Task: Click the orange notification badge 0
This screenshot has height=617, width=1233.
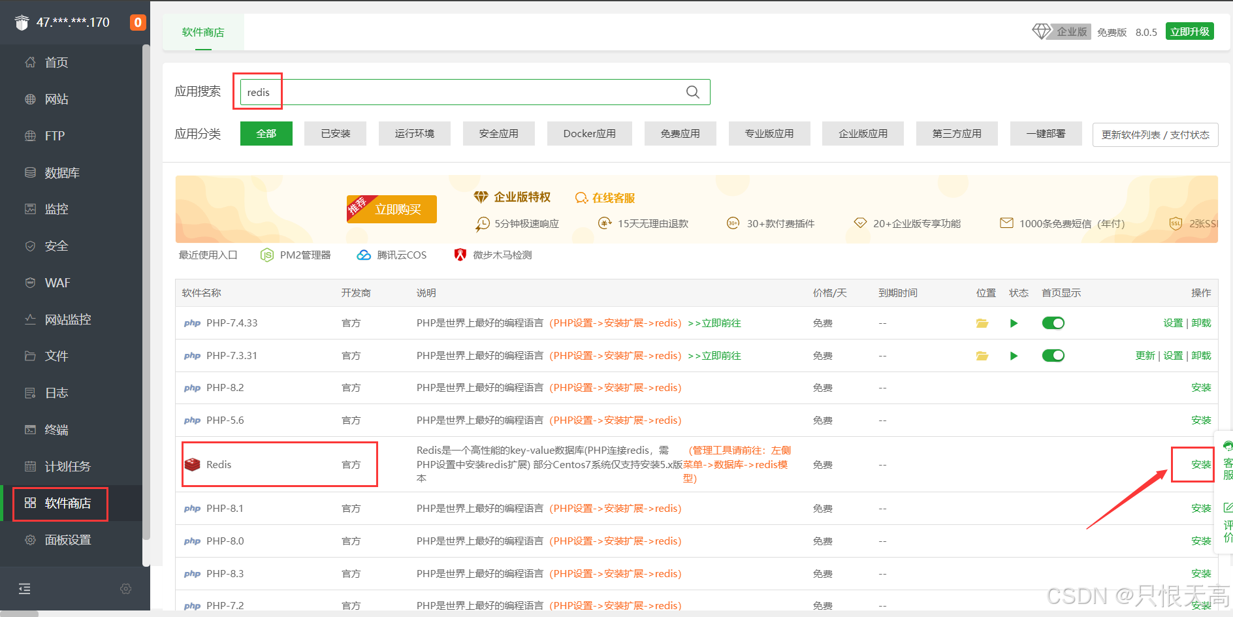Action: [x=138, y=22]
